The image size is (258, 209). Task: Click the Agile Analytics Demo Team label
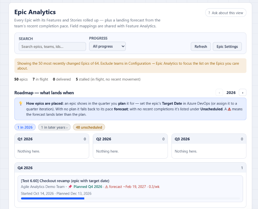tap(43, 187)
